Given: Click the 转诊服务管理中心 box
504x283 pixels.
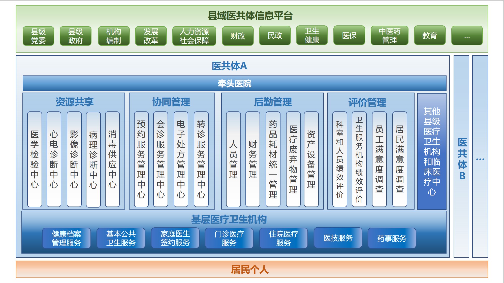Looking at the screenshot, I should [201, 159].
